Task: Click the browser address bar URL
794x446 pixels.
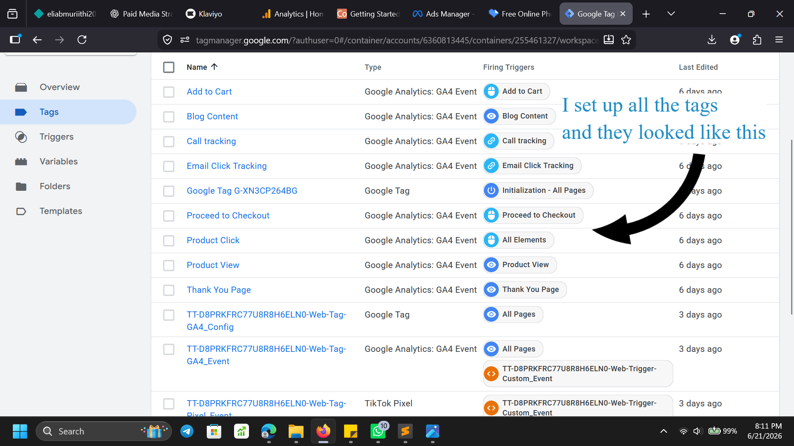Action: tap(397, 40)
